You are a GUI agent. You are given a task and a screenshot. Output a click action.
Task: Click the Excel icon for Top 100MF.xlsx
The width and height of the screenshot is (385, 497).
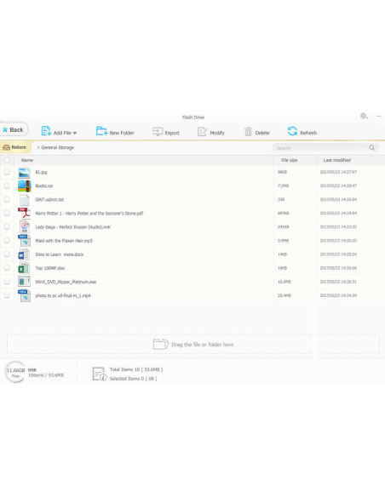(24, 268)
